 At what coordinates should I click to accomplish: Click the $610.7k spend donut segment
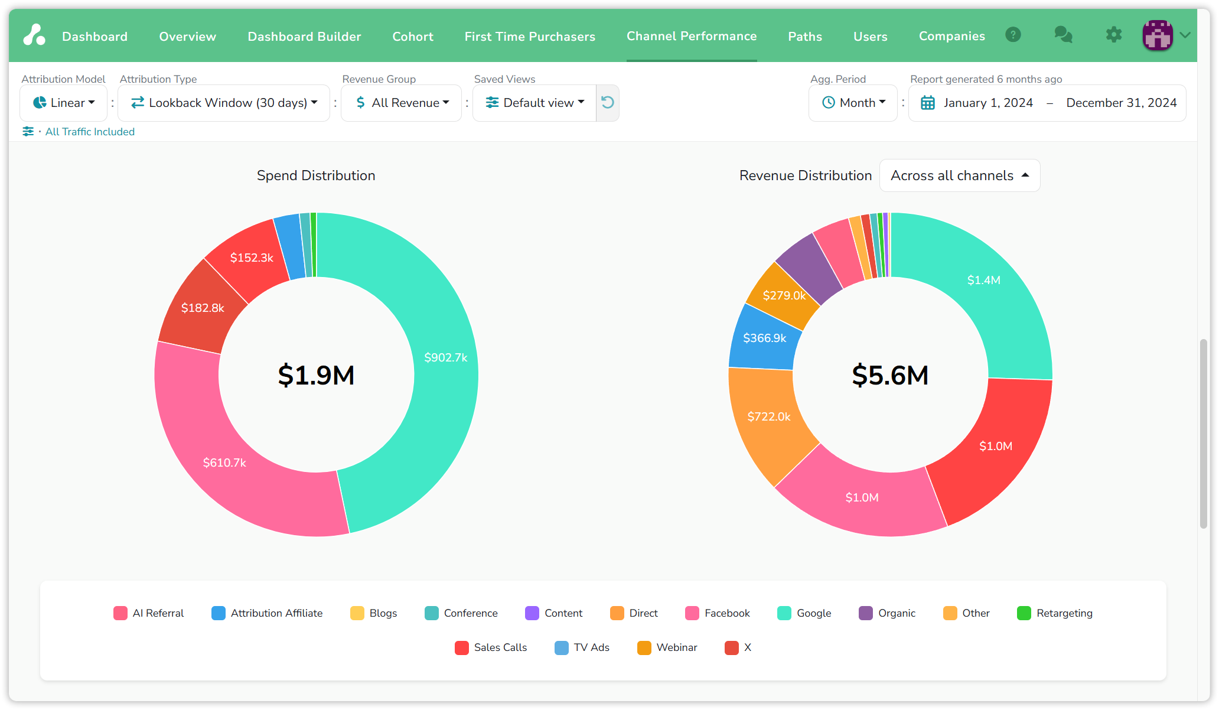point(224,463)
